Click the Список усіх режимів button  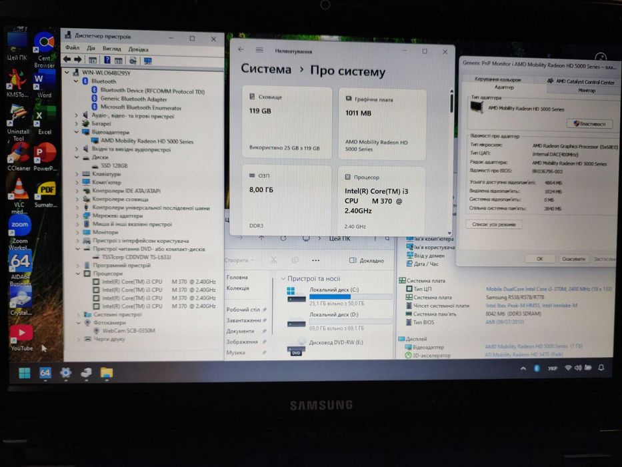click(493, 224)
